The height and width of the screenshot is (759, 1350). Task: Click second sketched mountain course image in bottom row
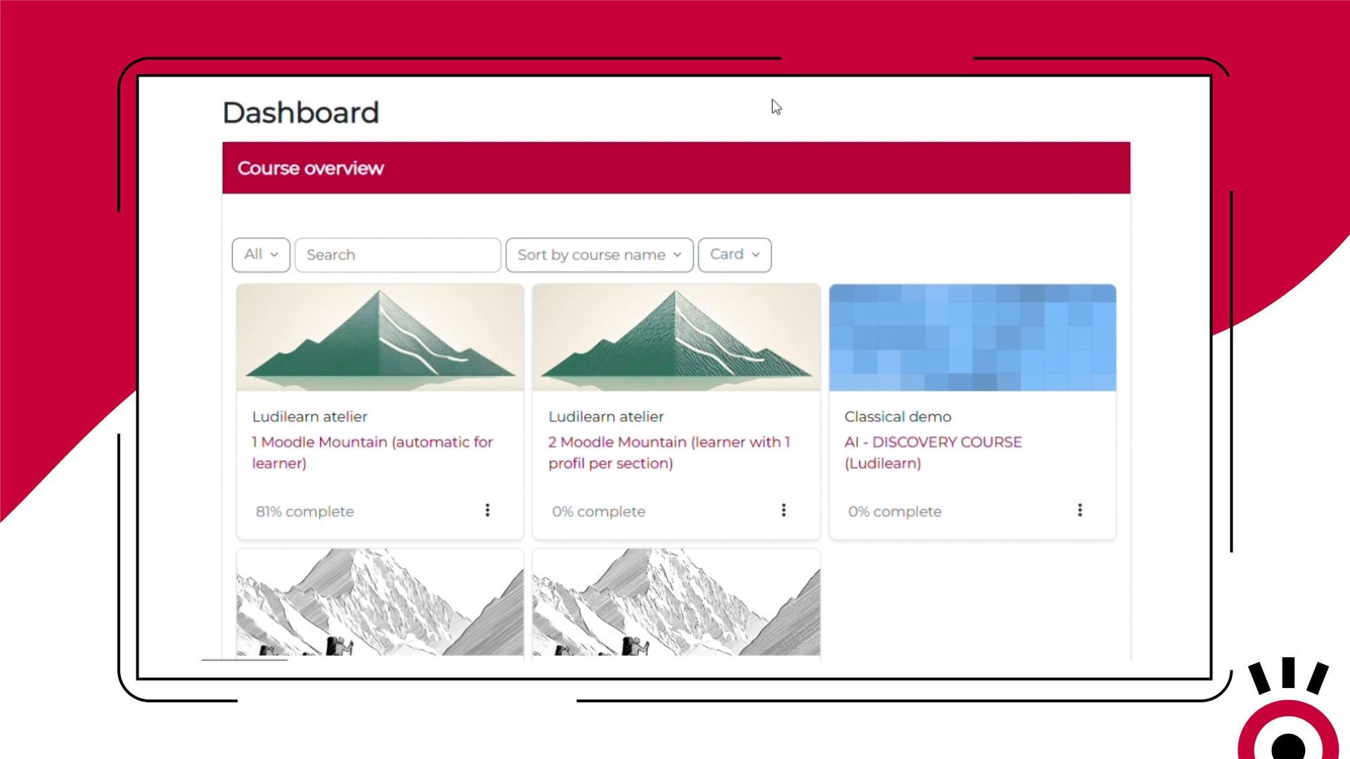[676, 602]
